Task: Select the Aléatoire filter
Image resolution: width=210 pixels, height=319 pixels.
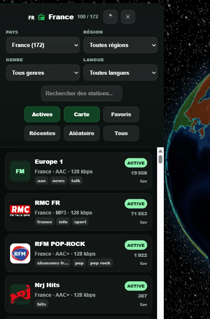Action: [x=82, y=133]
